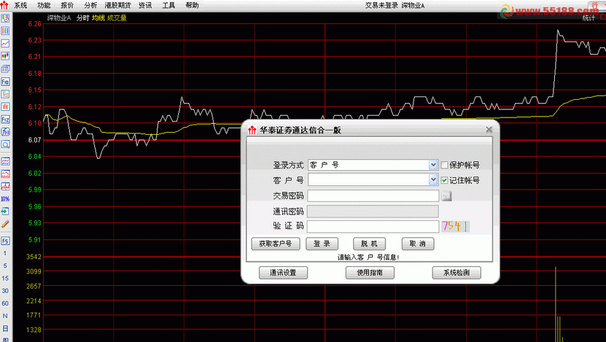Screen dimensions: 606x342
Task: Open the 港股期货 menu
Action: tap(118, 5)
